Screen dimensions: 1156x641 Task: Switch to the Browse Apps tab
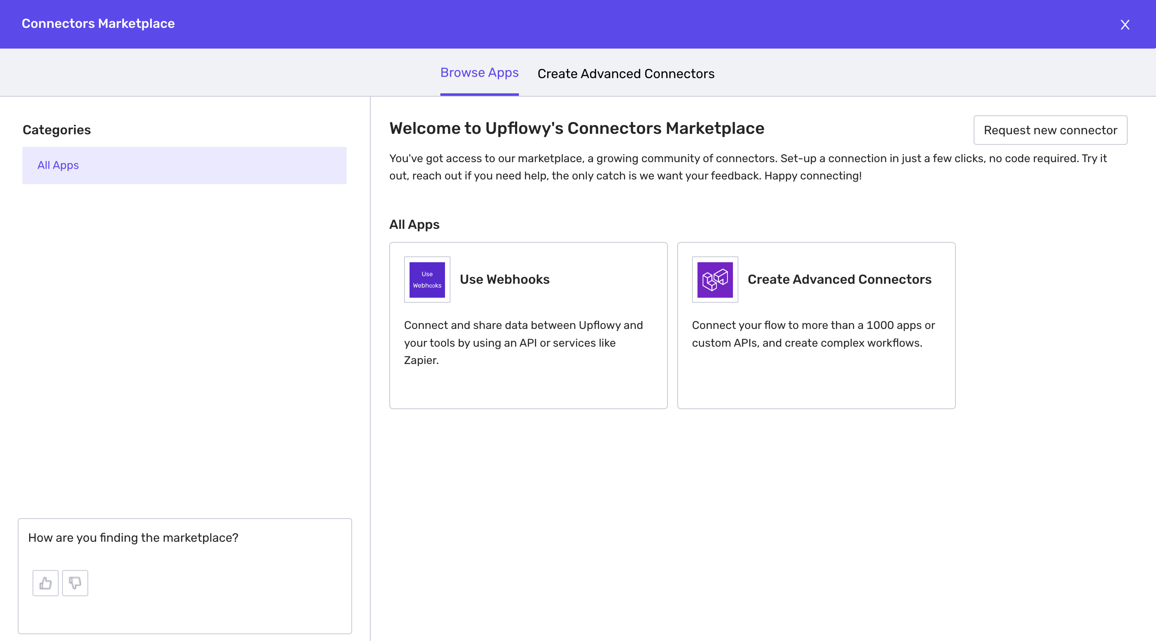click(479, 73)
